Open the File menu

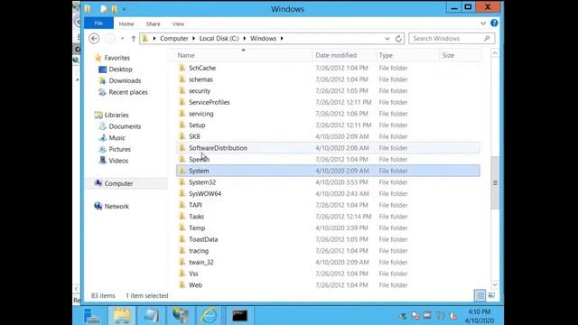98,23
